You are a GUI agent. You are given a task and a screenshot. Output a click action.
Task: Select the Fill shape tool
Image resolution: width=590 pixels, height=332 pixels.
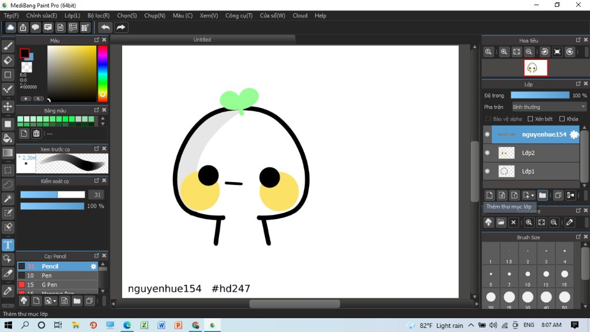tap(8, 124)
